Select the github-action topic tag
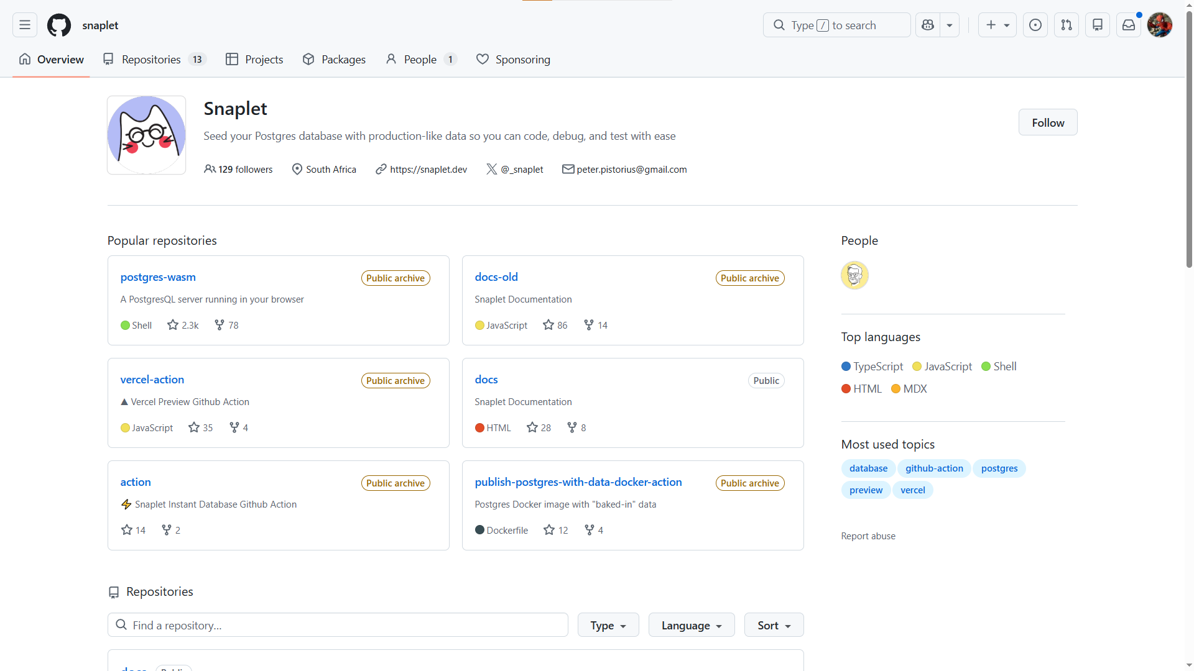Viewport: 1194px width, 671px height. (934, 468)
